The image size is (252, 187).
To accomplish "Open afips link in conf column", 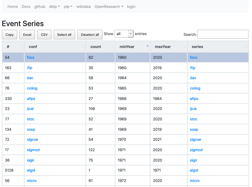I will (x=31, y=99).
